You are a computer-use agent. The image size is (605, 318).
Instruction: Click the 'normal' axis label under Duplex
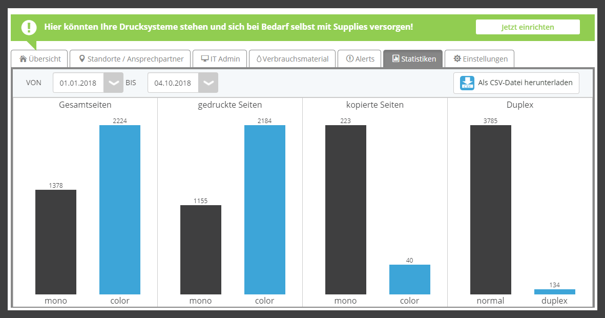coord(490,301)
